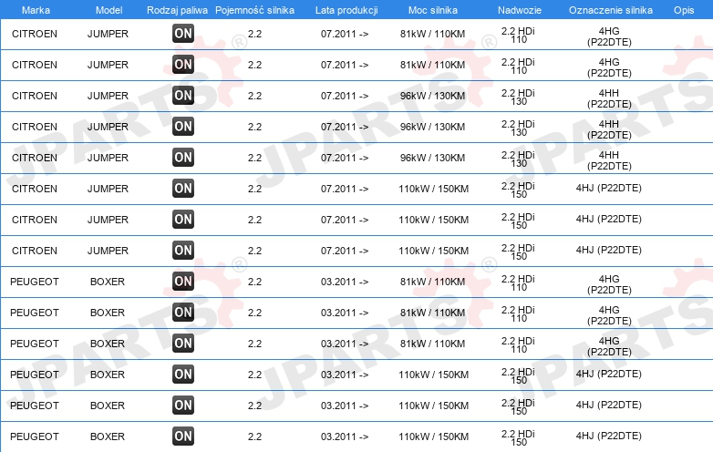This screenshot has height=452, width=713.
Task: Select 4HH (P22DTE) in last CITROEN 96kW row
Action: click(609, 160)
